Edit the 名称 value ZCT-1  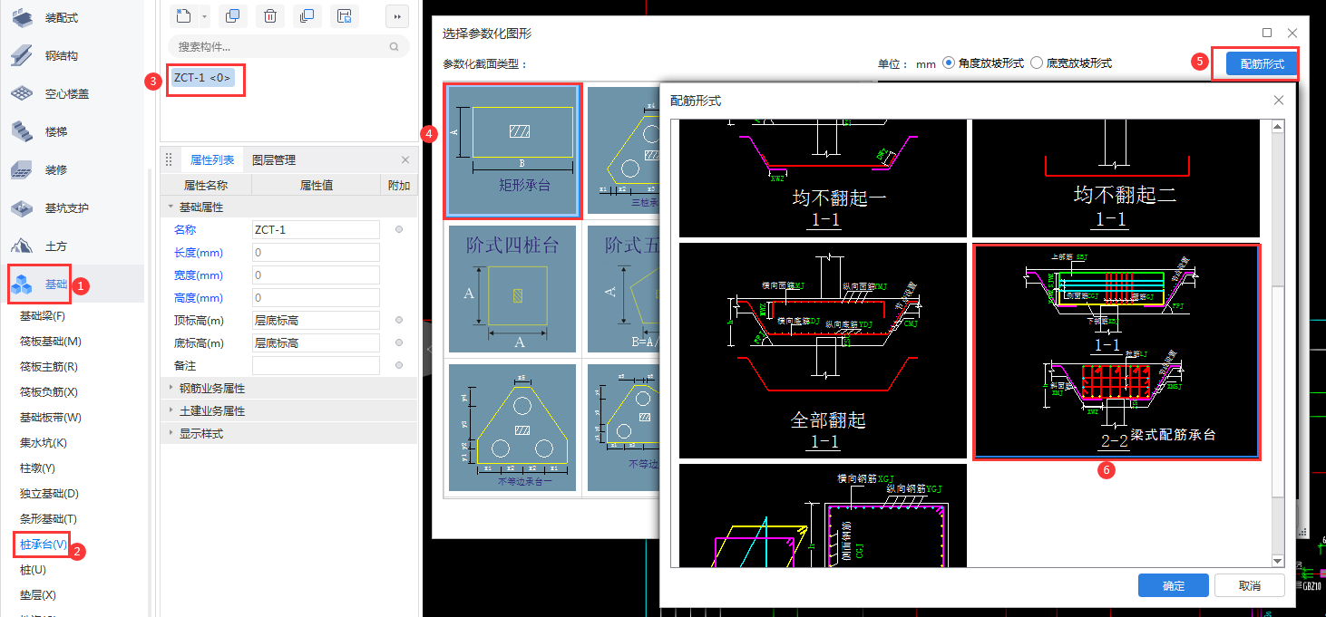pyautogui.click(x=316, y=230)
